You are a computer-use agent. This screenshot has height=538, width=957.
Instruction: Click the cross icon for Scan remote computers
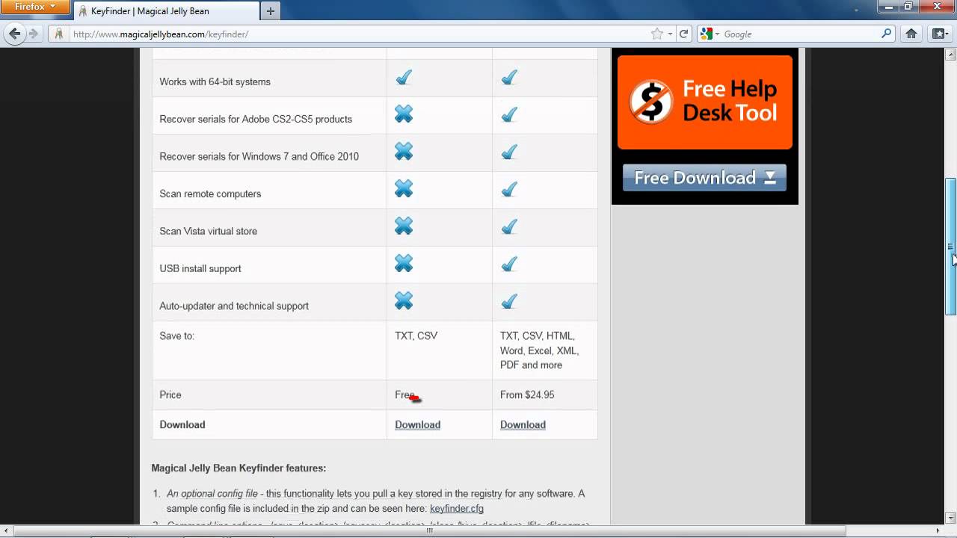coord(404,188)
